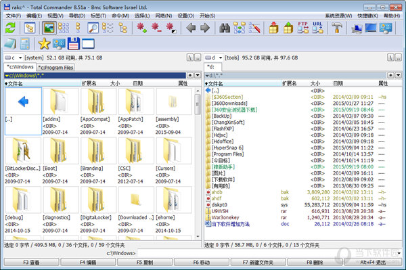406x270 pixels.
Task: Open right panel favorites asterisk button
Action: (390, 75)
